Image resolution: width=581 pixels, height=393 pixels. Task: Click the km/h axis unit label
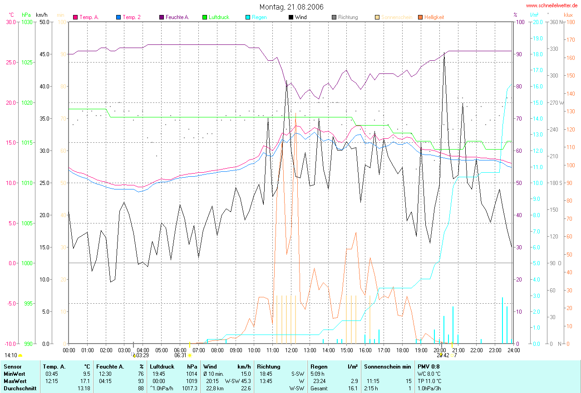pos(42,15)
